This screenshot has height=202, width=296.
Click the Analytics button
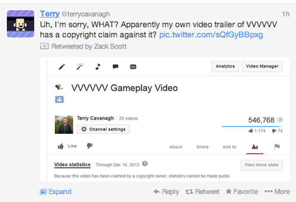pos(225,67)
